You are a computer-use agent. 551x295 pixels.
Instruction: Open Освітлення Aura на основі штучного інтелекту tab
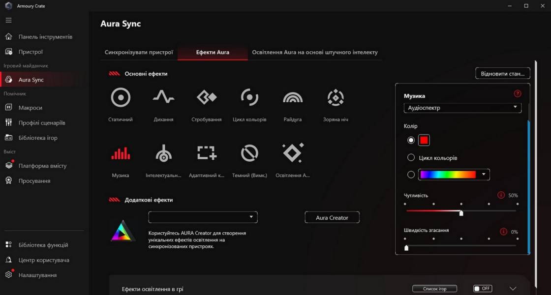[315, 52]
